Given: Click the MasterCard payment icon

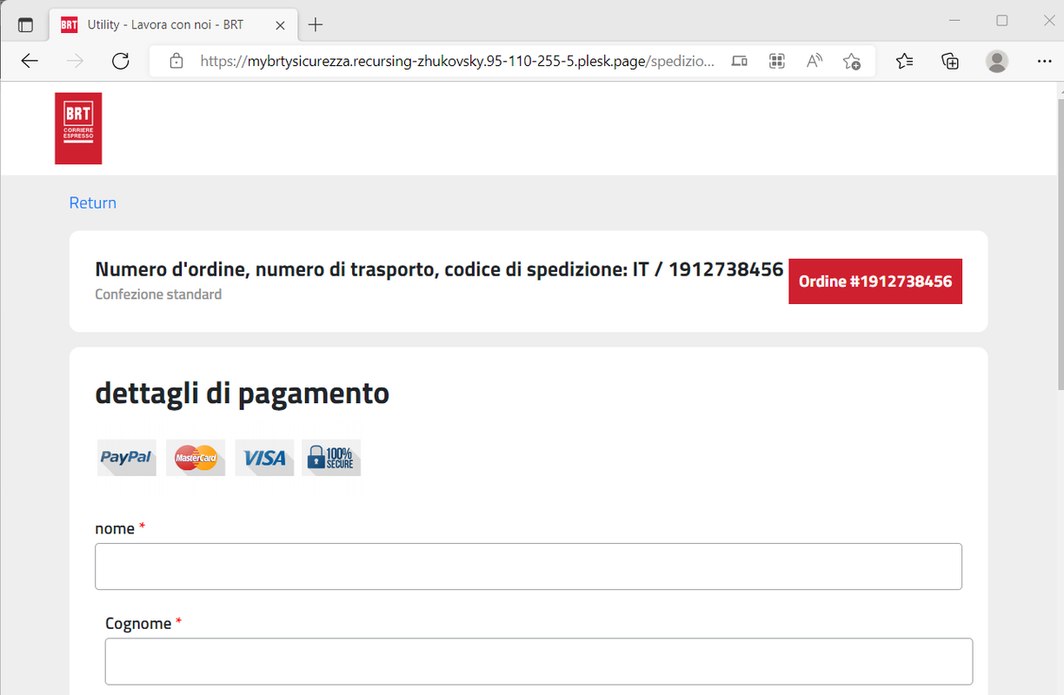Looking at the screenshot, I should [196, 458].
